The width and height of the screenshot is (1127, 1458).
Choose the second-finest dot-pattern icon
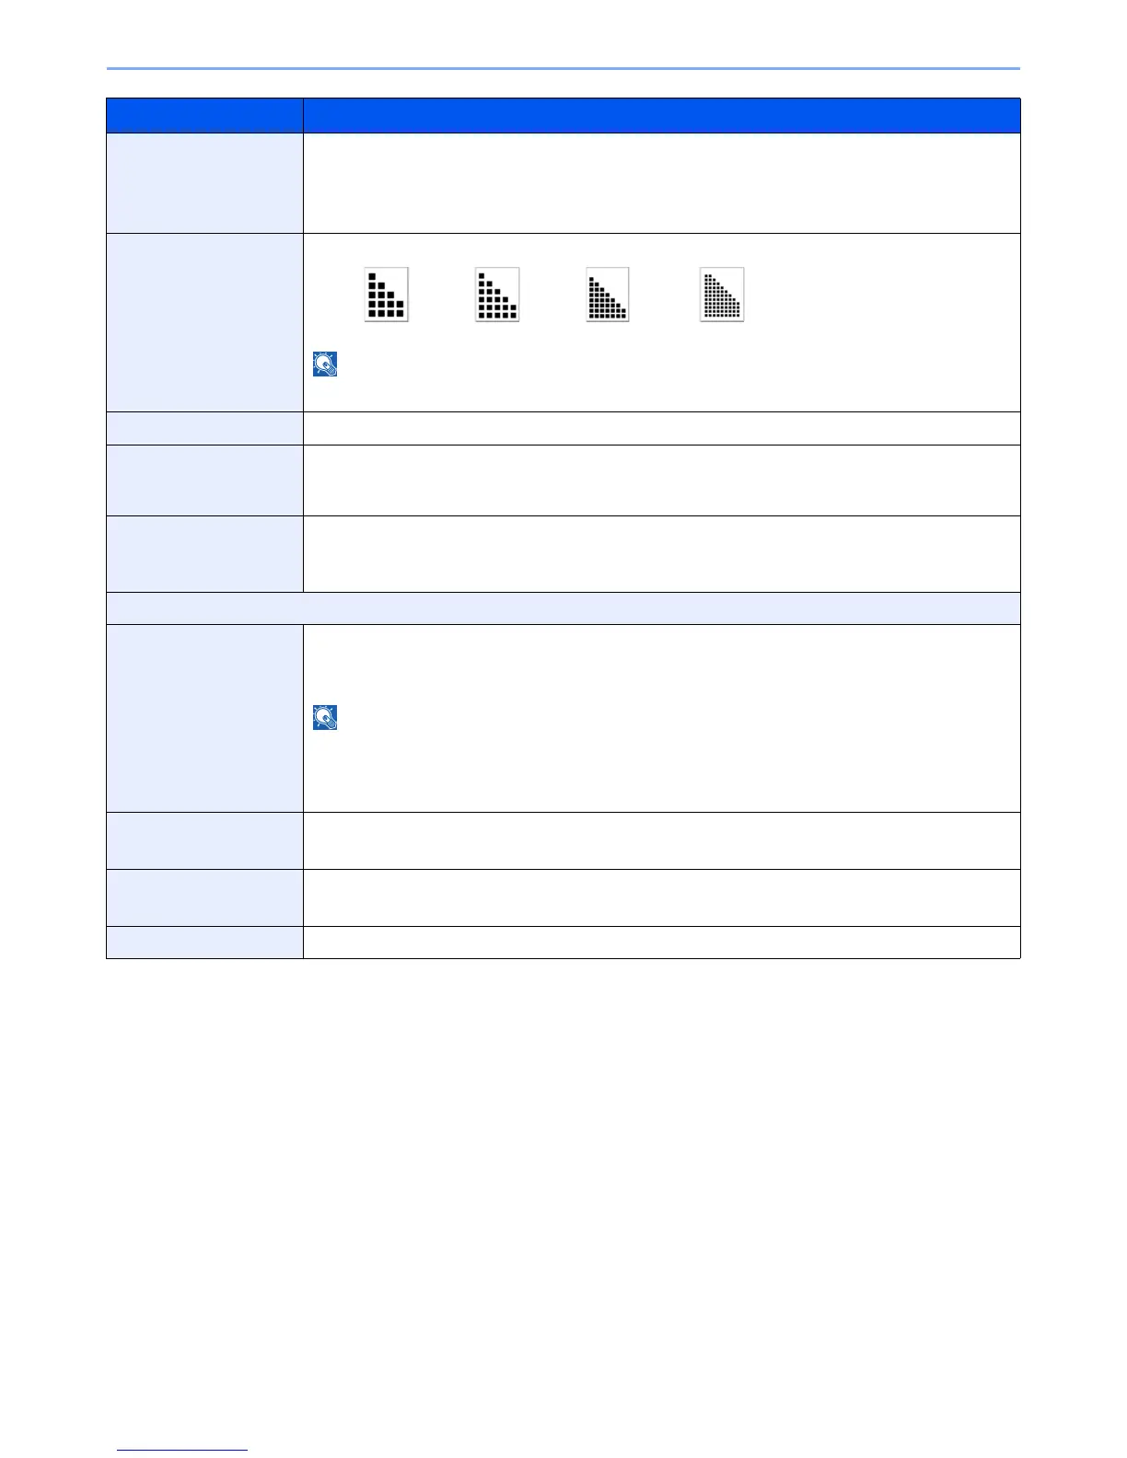click(608, 295)
